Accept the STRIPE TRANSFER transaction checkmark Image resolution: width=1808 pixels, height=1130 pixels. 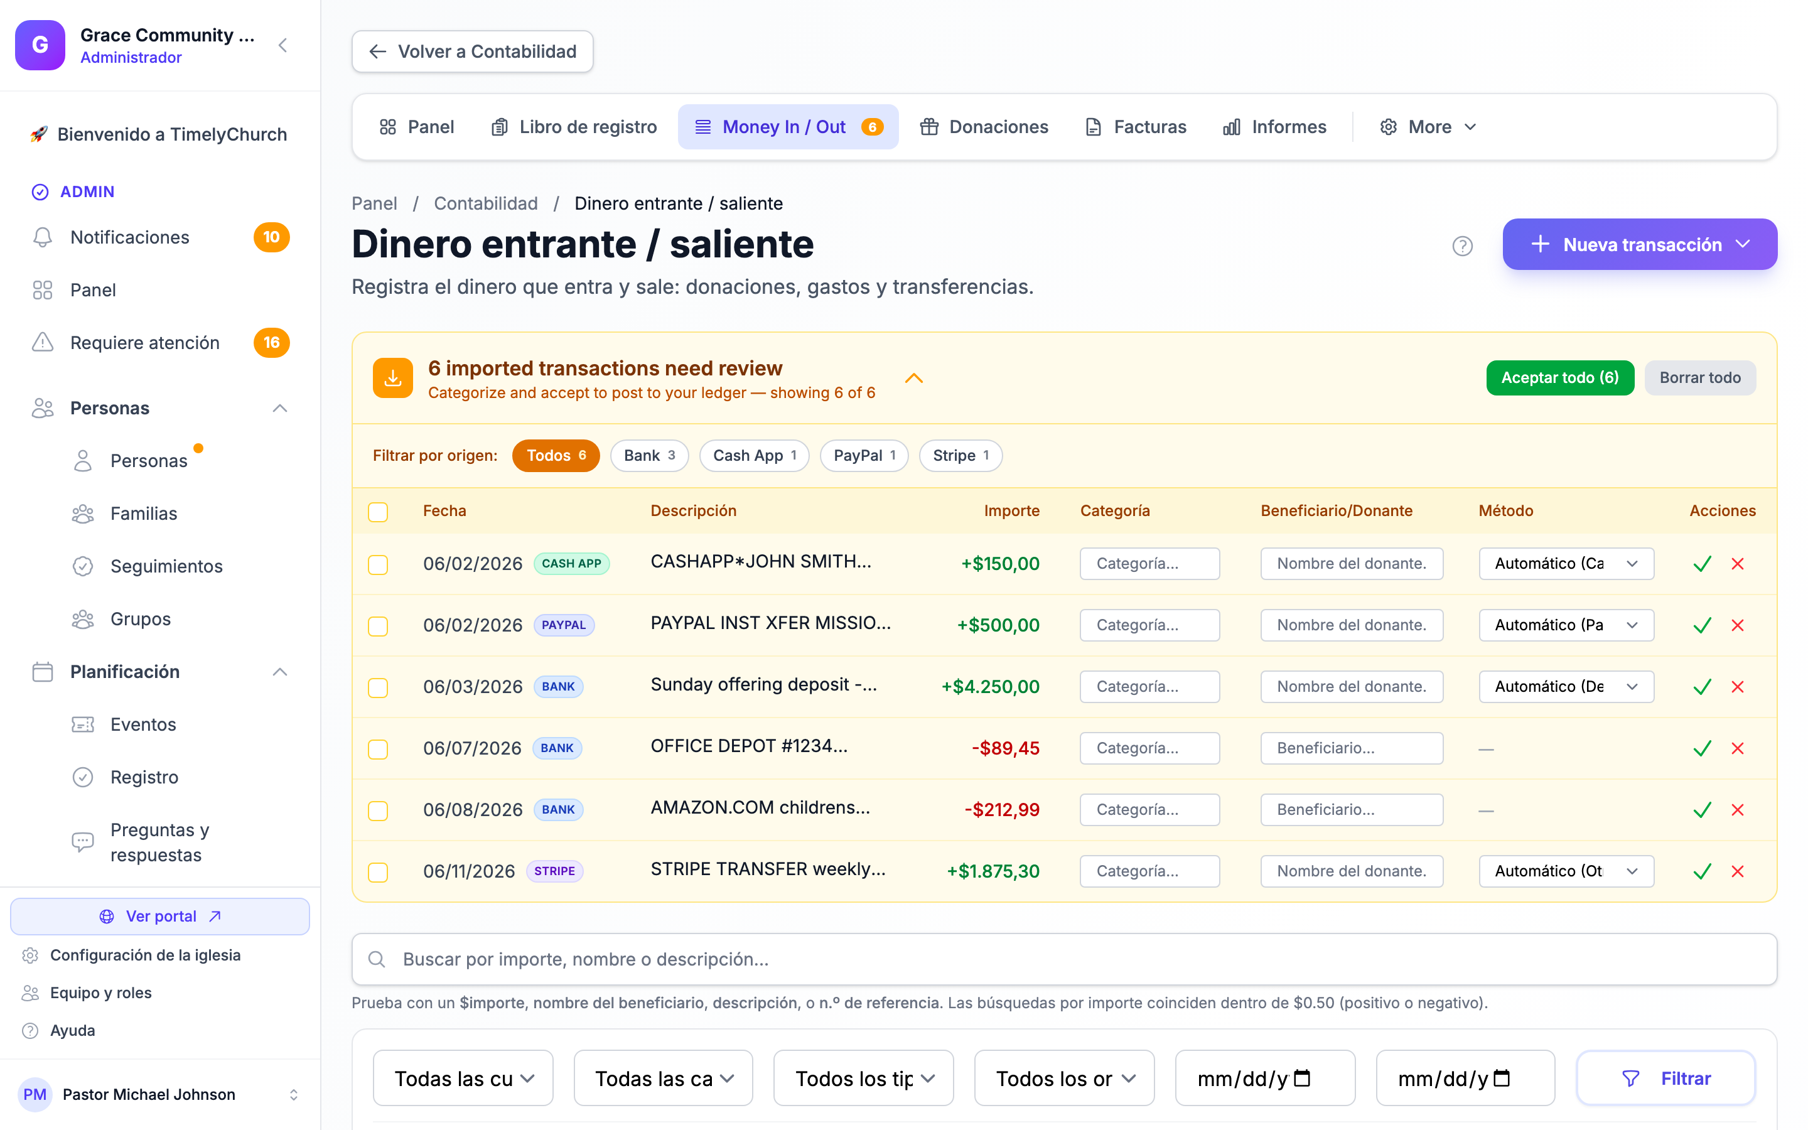(x=1702, y=871)
